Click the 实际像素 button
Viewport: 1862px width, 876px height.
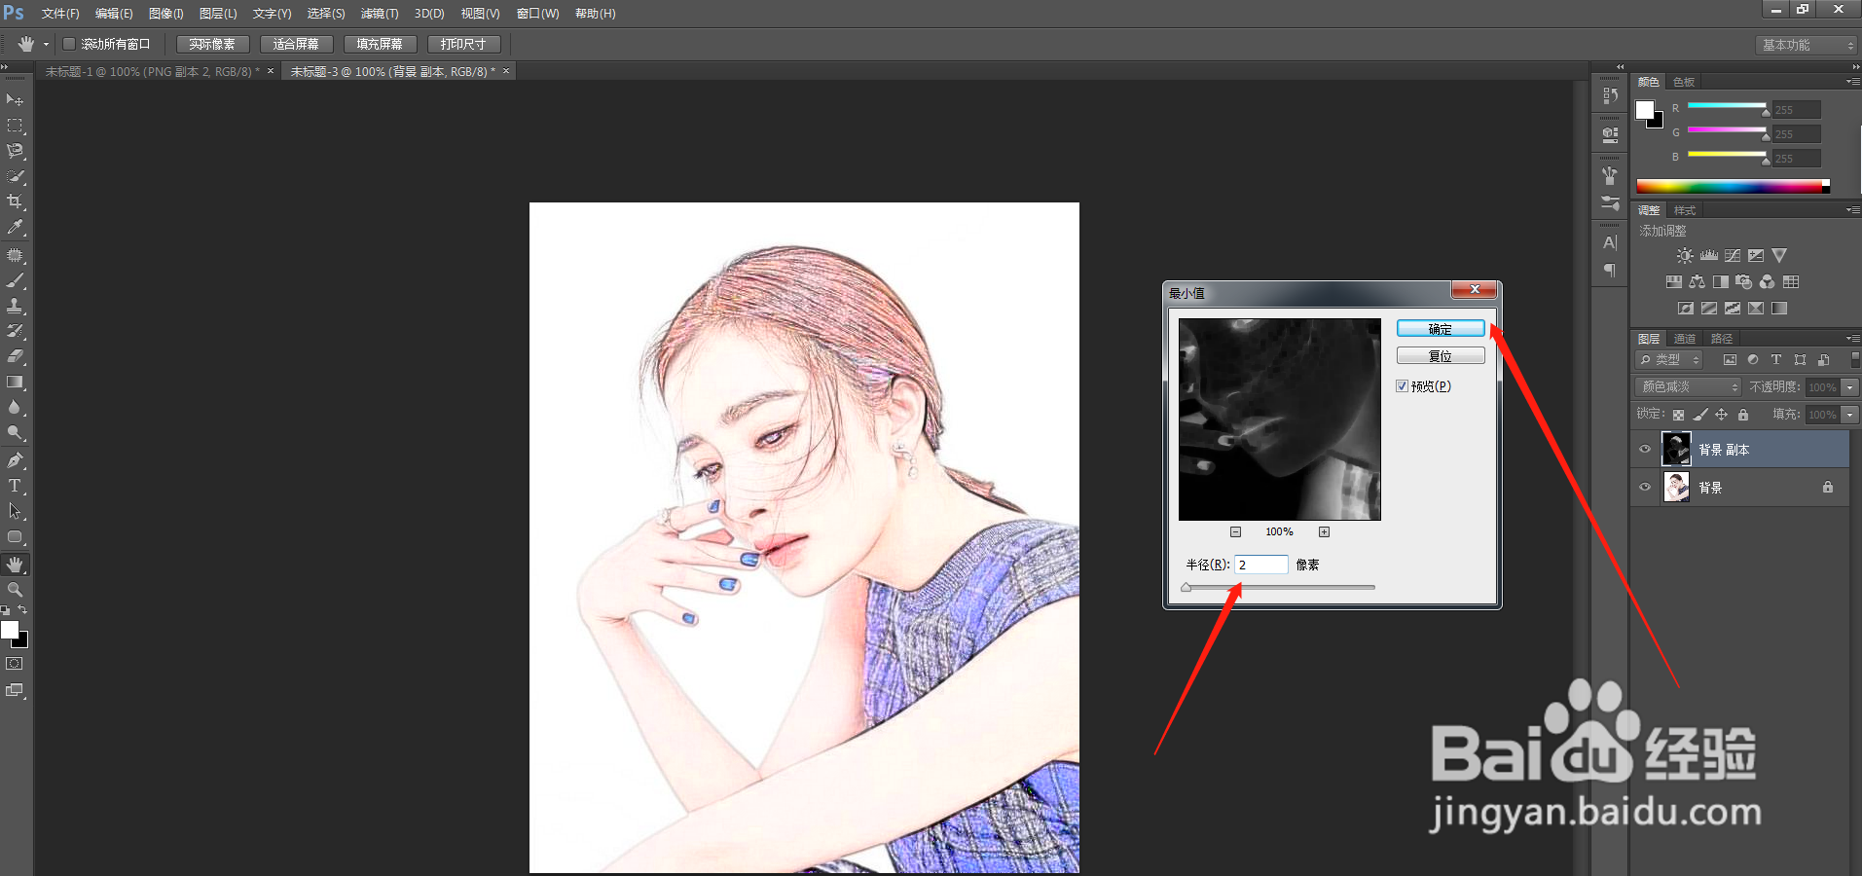coord(212,44)
